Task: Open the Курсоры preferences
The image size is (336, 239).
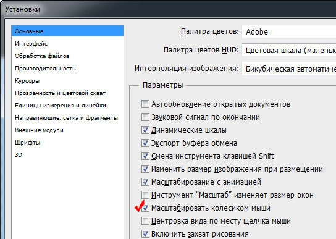Action: 27,81
